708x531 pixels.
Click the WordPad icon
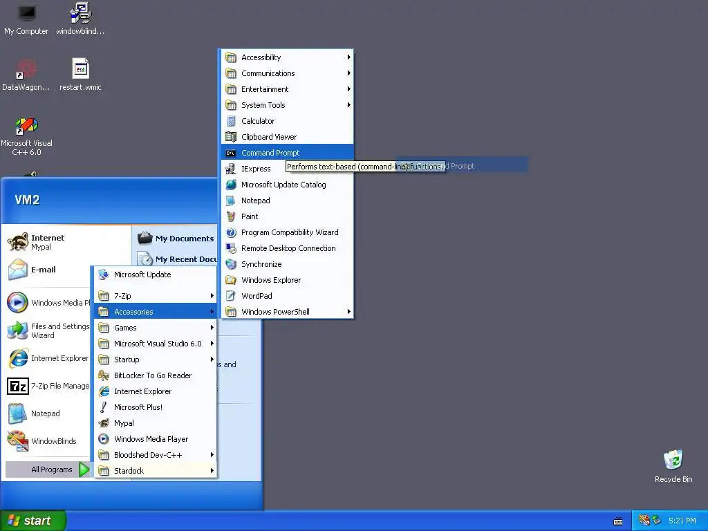click(x=231, y=296)
